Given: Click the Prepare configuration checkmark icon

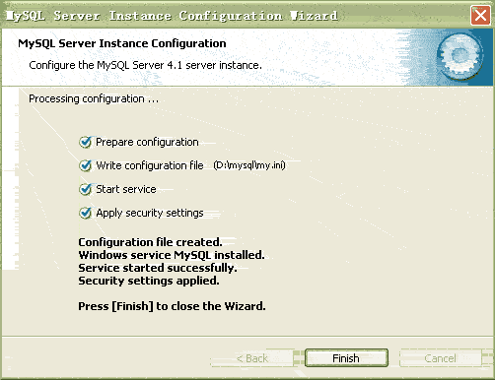Looking at the screenshot, I should pyautogui.click(x=85, y=142).
